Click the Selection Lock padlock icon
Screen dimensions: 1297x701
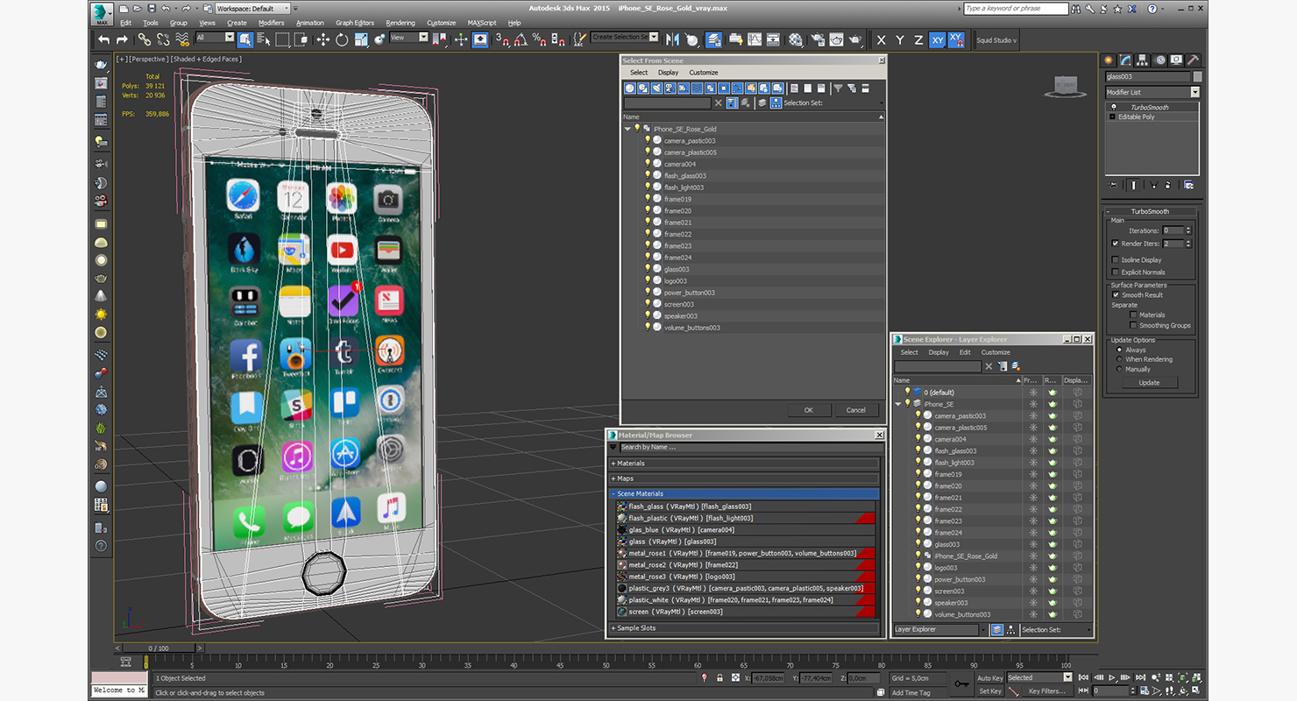pos(719,678)
